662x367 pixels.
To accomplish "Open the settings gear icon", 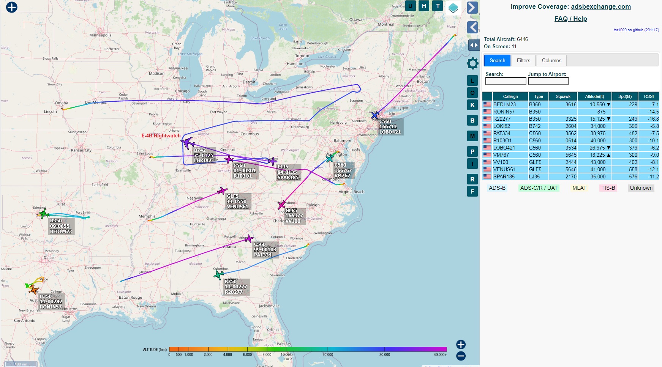I will (472, 63).
